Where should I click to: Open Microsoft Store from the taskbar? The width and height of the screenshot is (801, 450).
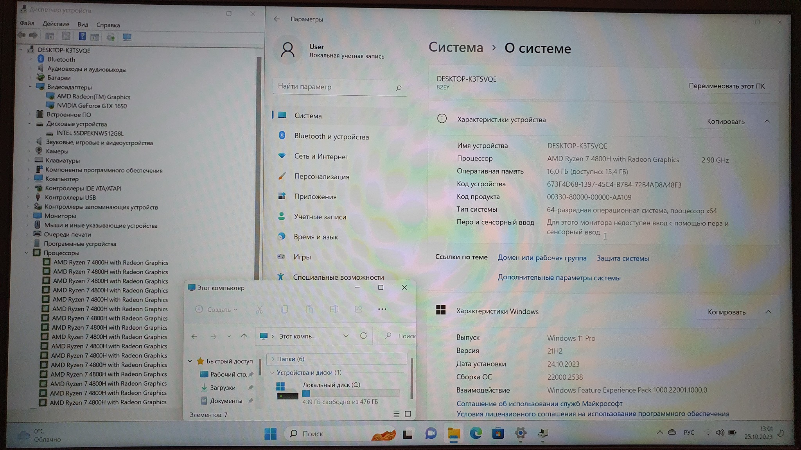(x=498, y=433)
